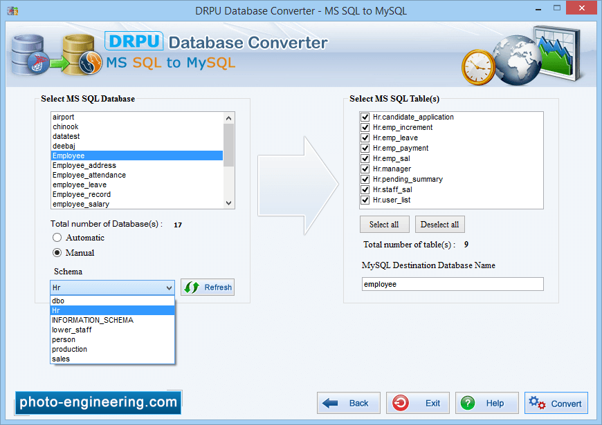Select employee_salary database
The width and height of the screenshot is (602, 425).
click(x=137, y=204)
